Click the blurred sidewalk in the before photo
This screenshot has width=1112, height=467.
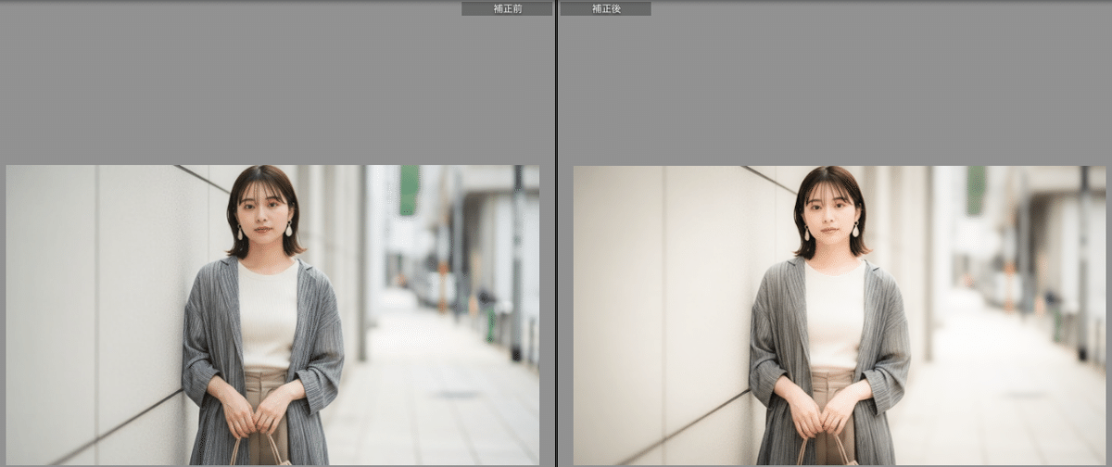click(x=436, y=389)
